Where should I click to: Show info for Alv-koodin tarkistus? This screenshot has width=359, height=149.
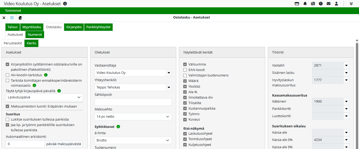(46, 75)
